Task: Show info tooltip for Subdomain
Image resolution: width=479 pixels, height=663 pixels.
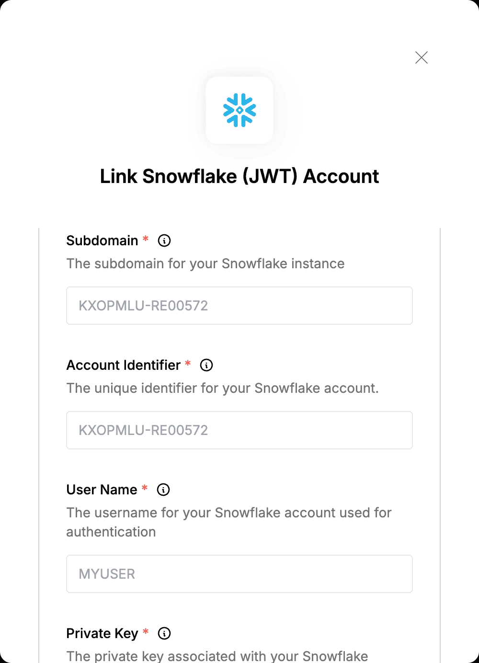Action: (x=164, y=240)
